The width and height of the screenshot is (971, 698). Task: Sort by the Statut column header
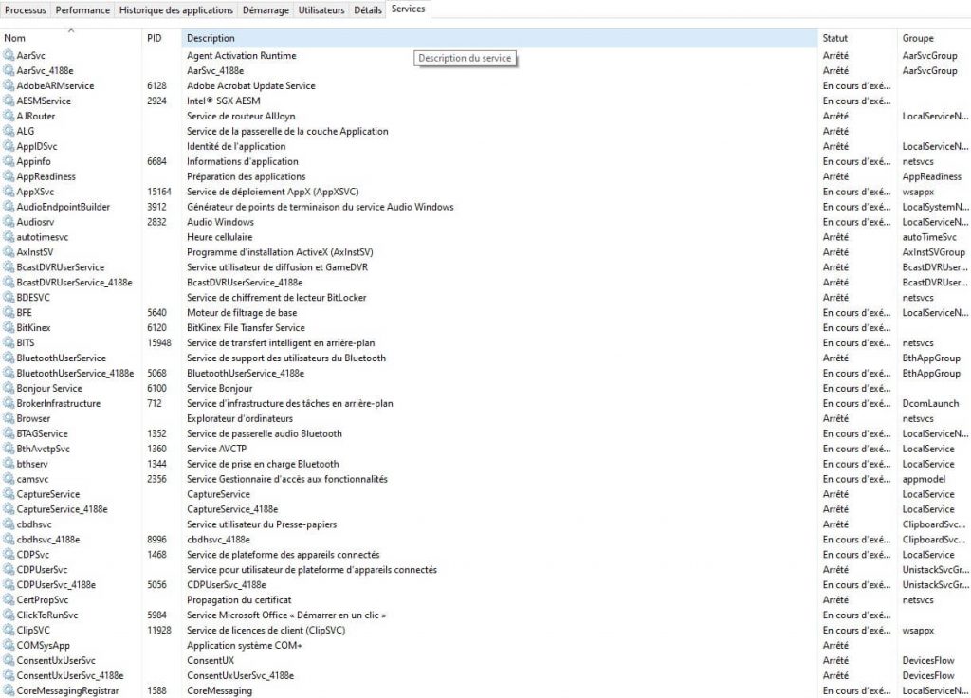pos(835,39)
